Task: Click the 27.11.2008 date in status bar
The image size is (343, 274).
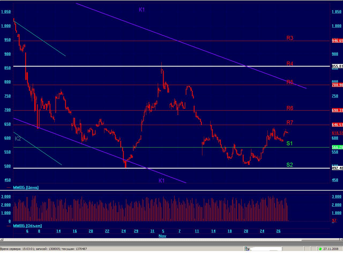Action: 331,249
